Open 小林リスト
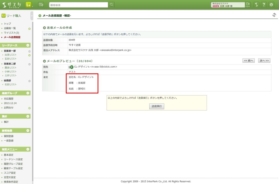Screen dimensions: 279x184 (11, 71)
